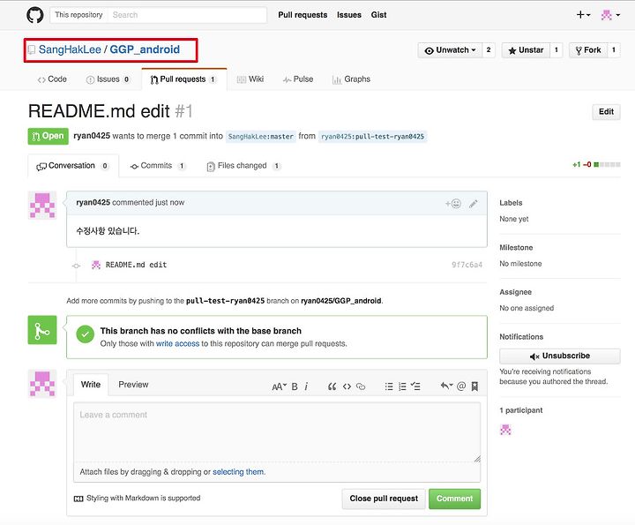Open Pull requests in top navigation

click(x=303, y=15)
